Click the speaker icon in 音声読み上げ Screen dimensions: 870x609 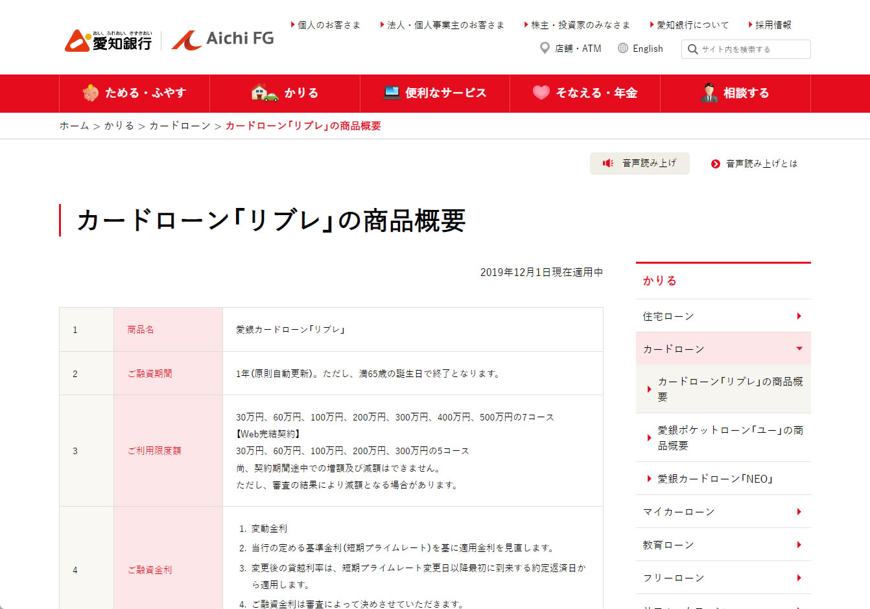[x=608, y=163]
